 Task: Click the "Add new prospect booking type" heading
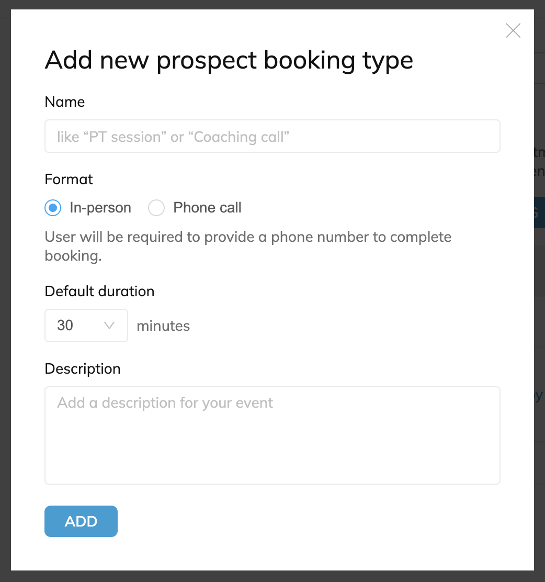tap(229, 60)
